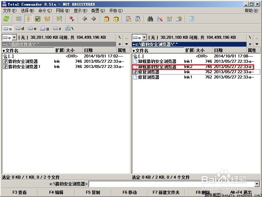The height and width of the screenshot is (197, 262).
Task: Sort right panel by 大小 column header
Action: coord(204,51)
